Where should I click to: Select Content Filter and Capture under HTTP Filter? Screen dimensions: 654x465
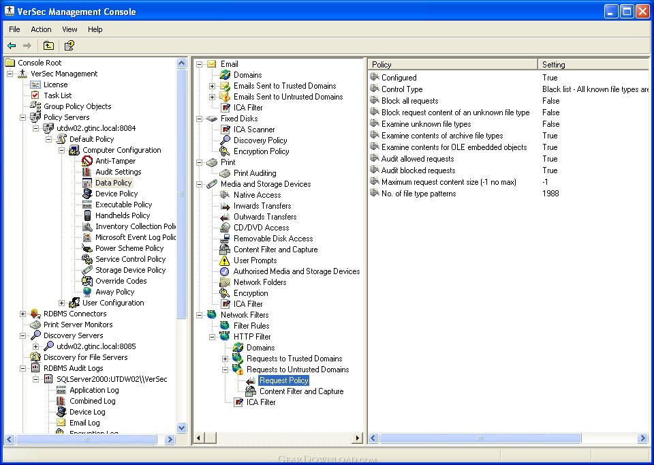302,391
